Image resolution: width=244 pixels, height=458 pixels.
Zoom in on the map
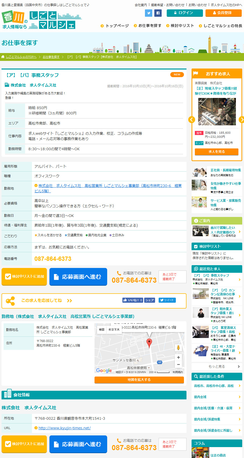tap(178, 357)
